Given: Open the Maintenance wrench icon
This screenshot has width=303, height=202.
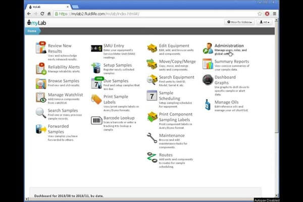Looking at the screenshot, I should pyautogui.click(x=152, y=138).
